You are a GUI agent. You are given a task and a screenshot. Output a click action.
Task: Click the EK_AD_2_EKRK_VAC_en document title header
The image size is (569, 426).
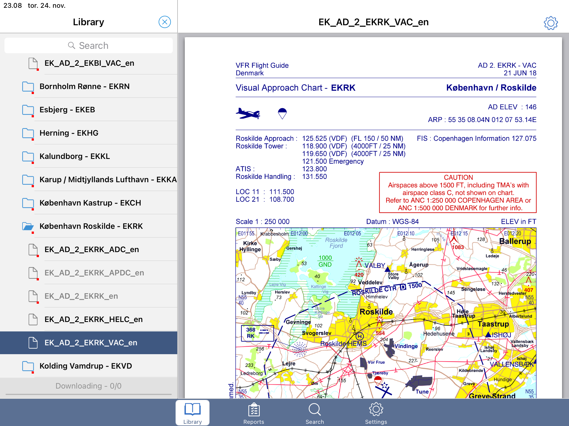point(373,22)
